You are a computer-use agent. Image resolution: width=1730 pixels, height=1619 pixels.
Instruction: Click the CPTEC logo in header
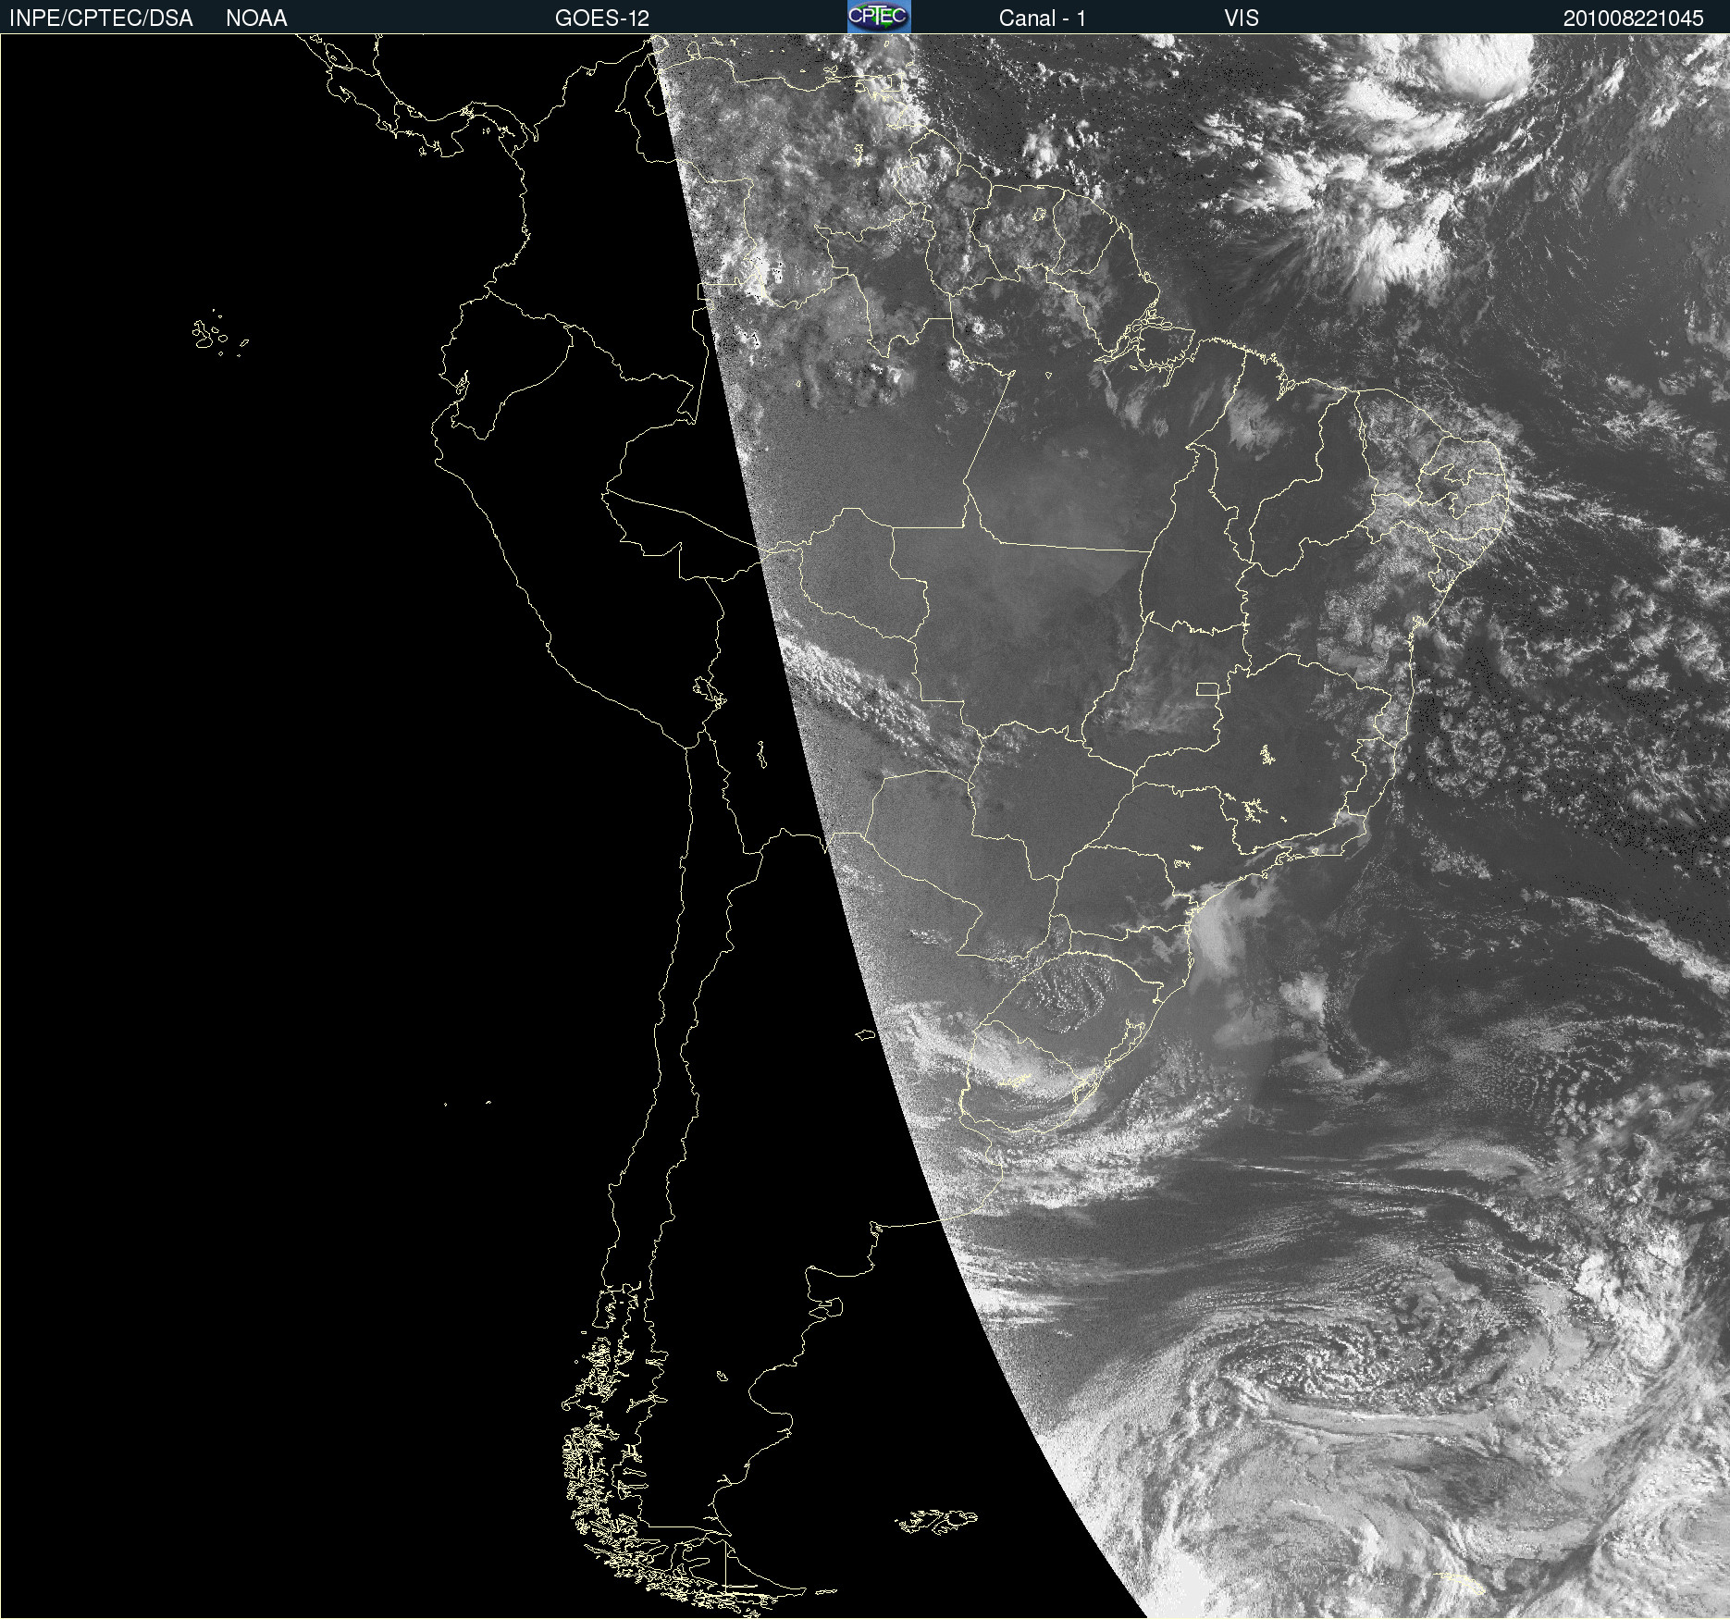(879, 17)
